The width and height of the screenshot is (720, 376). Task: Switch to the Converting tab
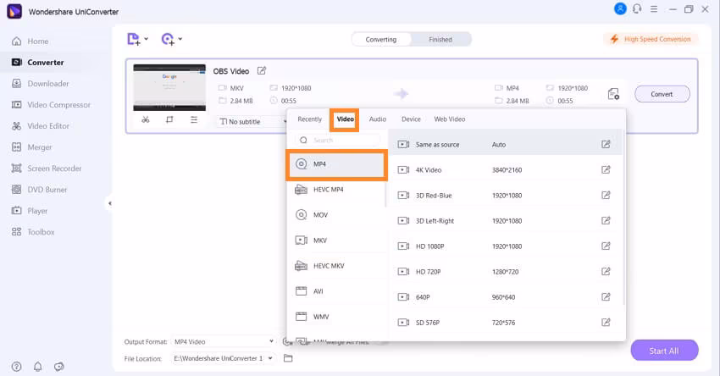(x=381, y=40)
